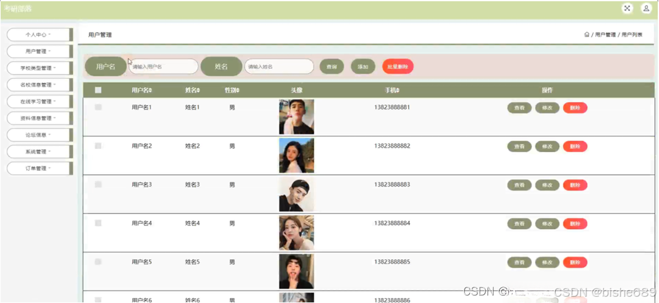Click the 查询 search button

(x=332, y=66)
